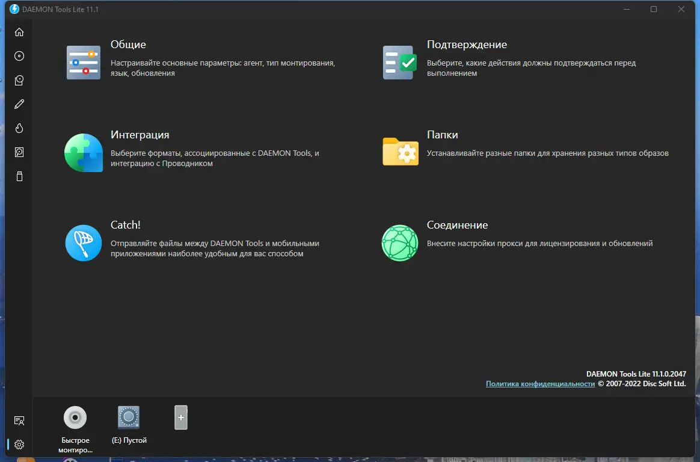Click the (E:) Пустой label
The height and width of the screenshot is (462, 700).
pyautogui.click(x=129, y=440)
